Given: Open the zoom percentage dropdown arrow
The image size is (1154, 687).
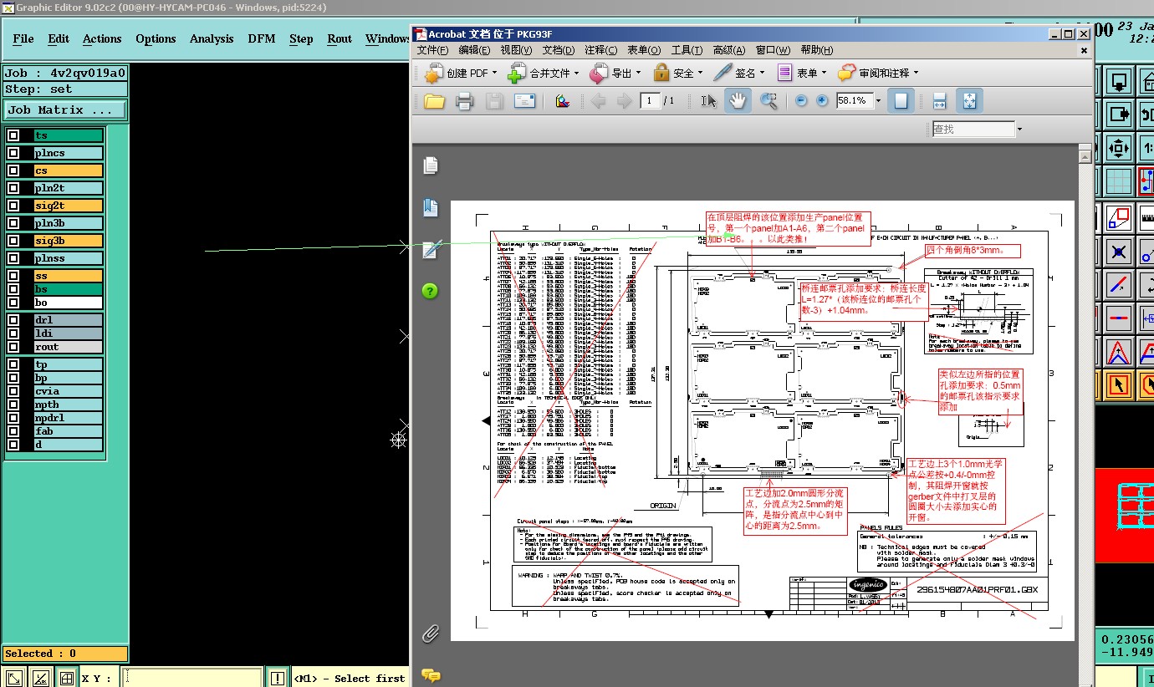Looking at the screenshot, I should 878,101.
